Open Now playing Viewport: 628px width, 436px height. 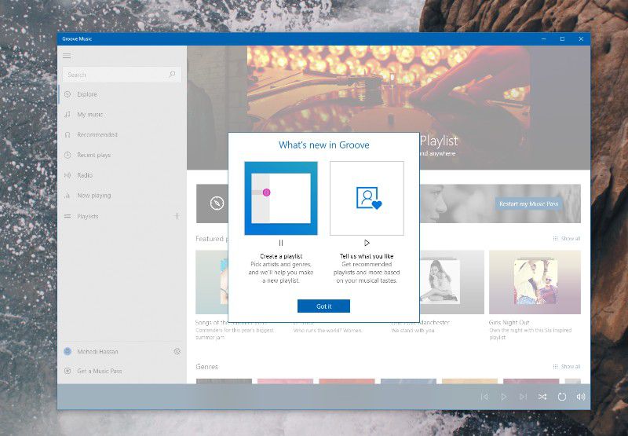122,196
